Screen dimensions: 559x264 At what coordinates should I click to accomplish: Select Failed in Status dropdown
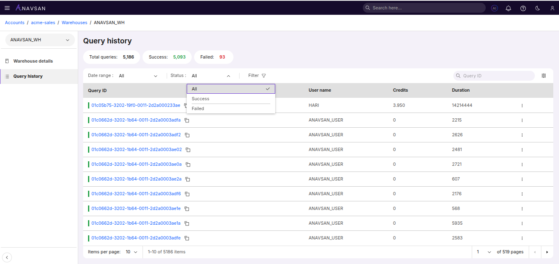tap(198, 108)
